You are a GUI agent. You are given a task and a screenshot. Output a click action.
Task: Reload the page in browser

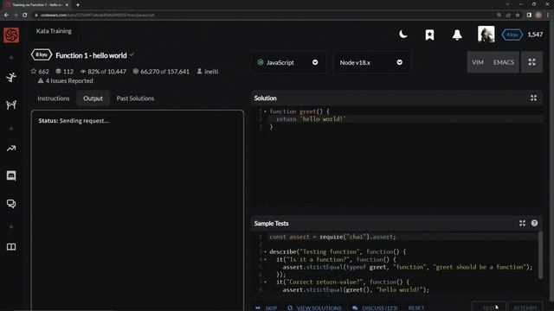(25, 16)
